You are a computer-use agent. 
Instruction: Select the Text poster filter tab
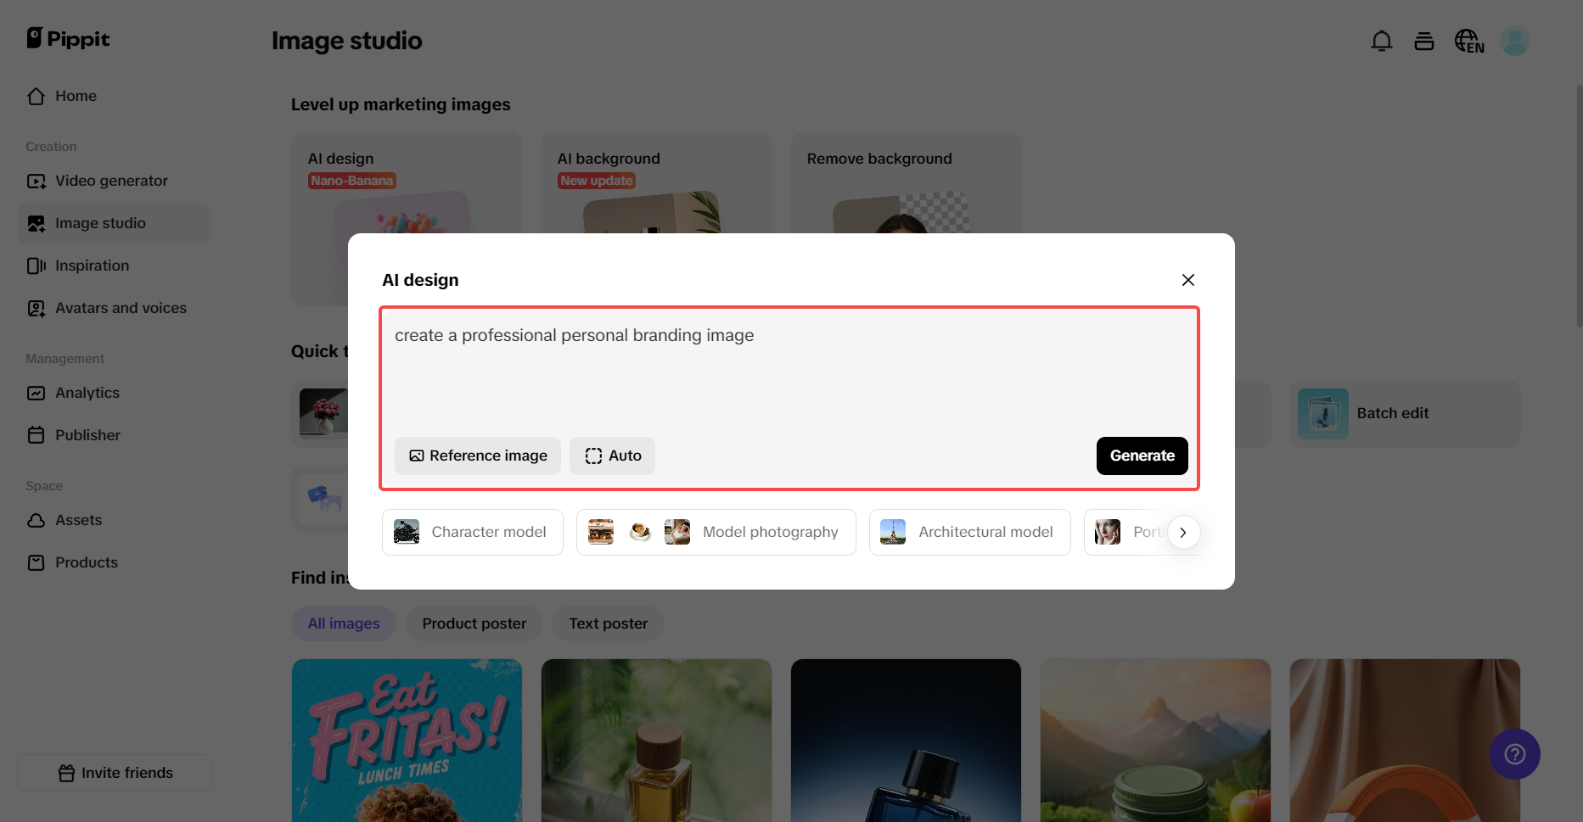609,623
